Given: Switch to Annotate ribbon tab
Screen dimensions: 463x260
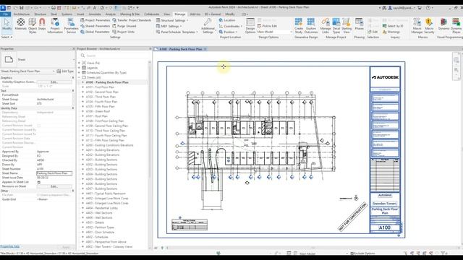Looking at the screenshot, I should point(95,14).
